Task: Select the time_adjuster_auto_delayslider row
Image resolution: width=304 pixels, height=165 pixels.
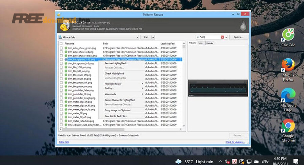Action: (x=120, y=125)
